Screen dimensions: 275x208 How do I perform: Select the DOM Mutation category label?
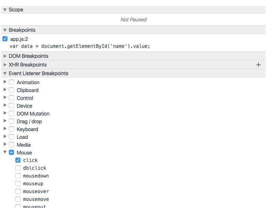coord(33,114)
